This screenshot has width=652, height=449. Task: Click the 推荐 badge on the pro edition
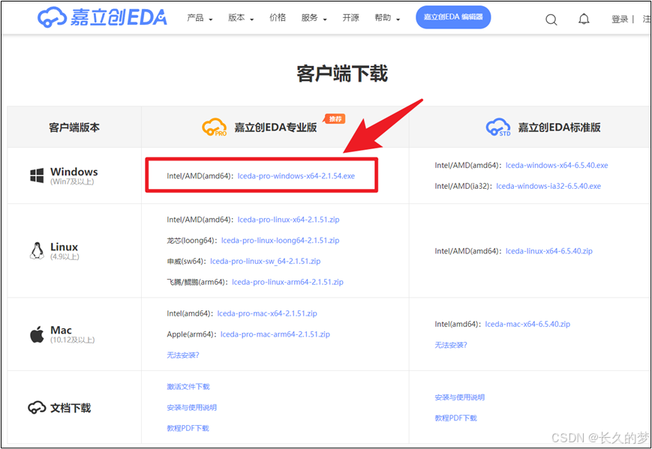click(x=335, y=119)
